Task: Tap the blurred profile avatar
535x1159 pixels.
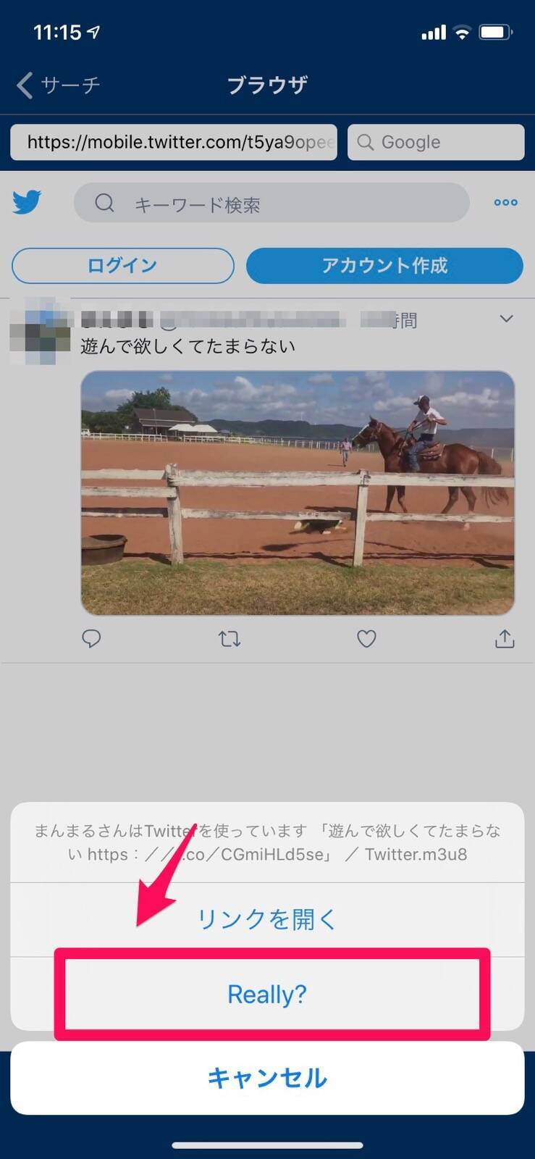Action: (x=41, y=330)
